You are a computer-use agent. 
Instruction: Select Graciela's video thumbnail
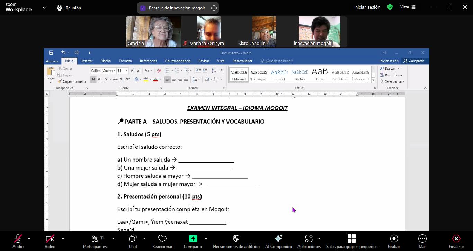tap(153, 31)
